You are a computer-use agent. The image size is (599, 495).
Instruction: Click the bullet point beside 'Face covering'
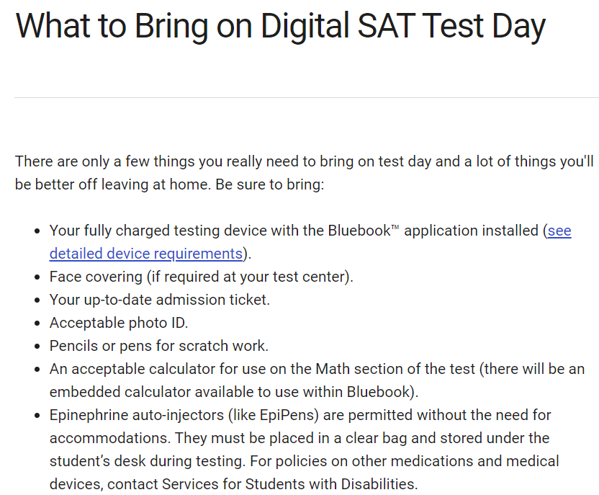click(37, 277)
